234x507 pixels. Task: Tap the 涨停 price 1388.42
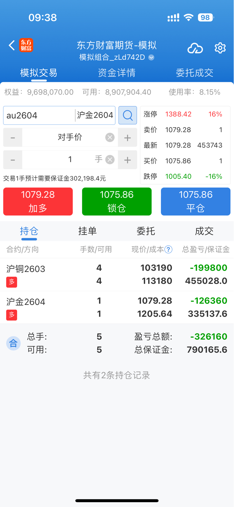click(178, 114)
